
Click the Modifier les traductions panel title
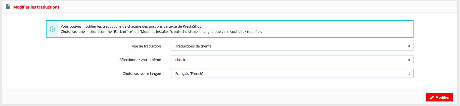(x=36, y=7)
